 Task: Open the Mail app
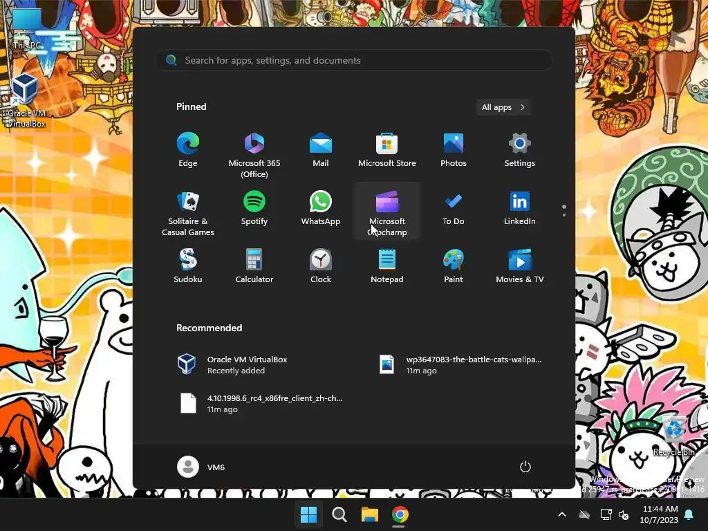[x=321, y=151]
